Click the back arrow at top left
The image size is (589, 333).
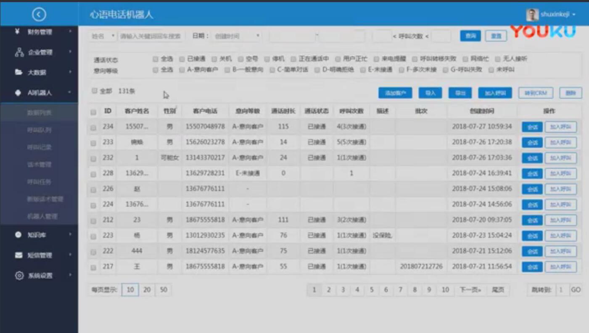click(x=39, y=14)
